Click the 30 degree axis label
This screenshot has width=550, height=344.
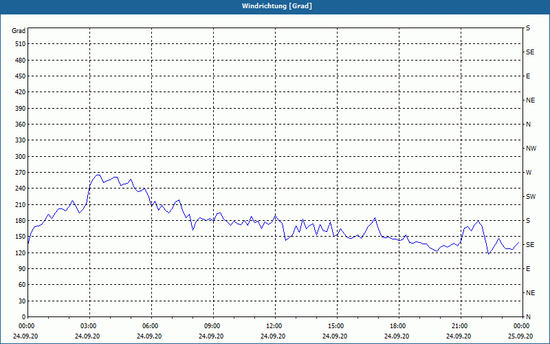pyautogui.click(x=22, y=301)
